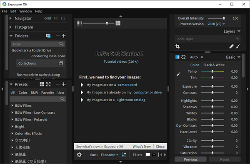This screenshot has width=250, height=164.
Task: Toggle the Basic panel enable switch
Action: pyautogui.click(x=177, y=57)
